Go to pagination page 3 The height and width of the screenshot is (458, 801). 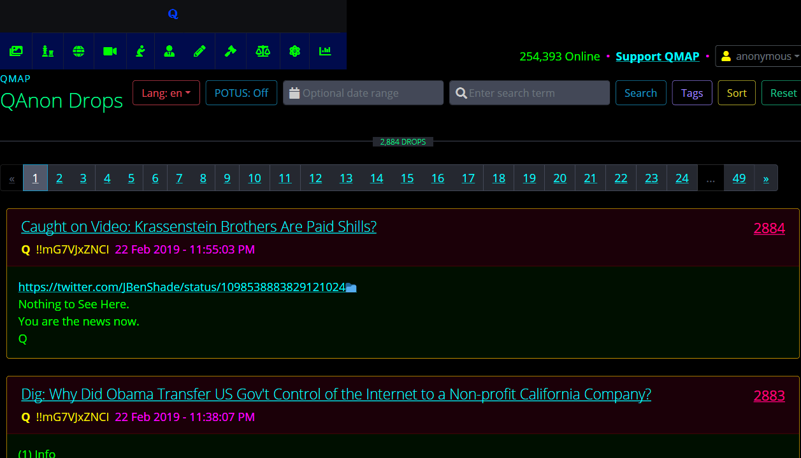pyautogui.click(x=83, y=178)
